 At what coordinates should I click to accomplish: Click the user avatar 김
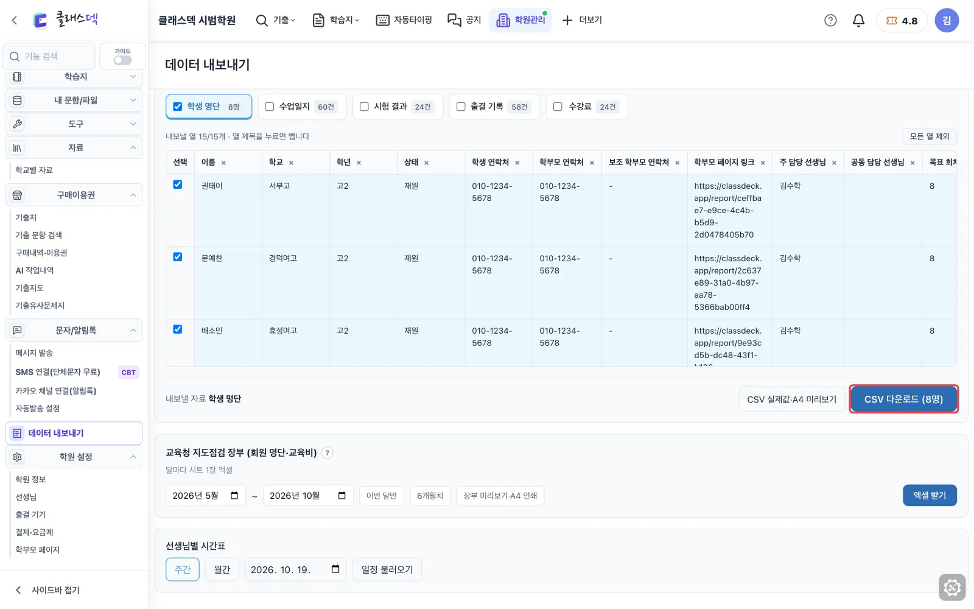[x=947, y=20]
